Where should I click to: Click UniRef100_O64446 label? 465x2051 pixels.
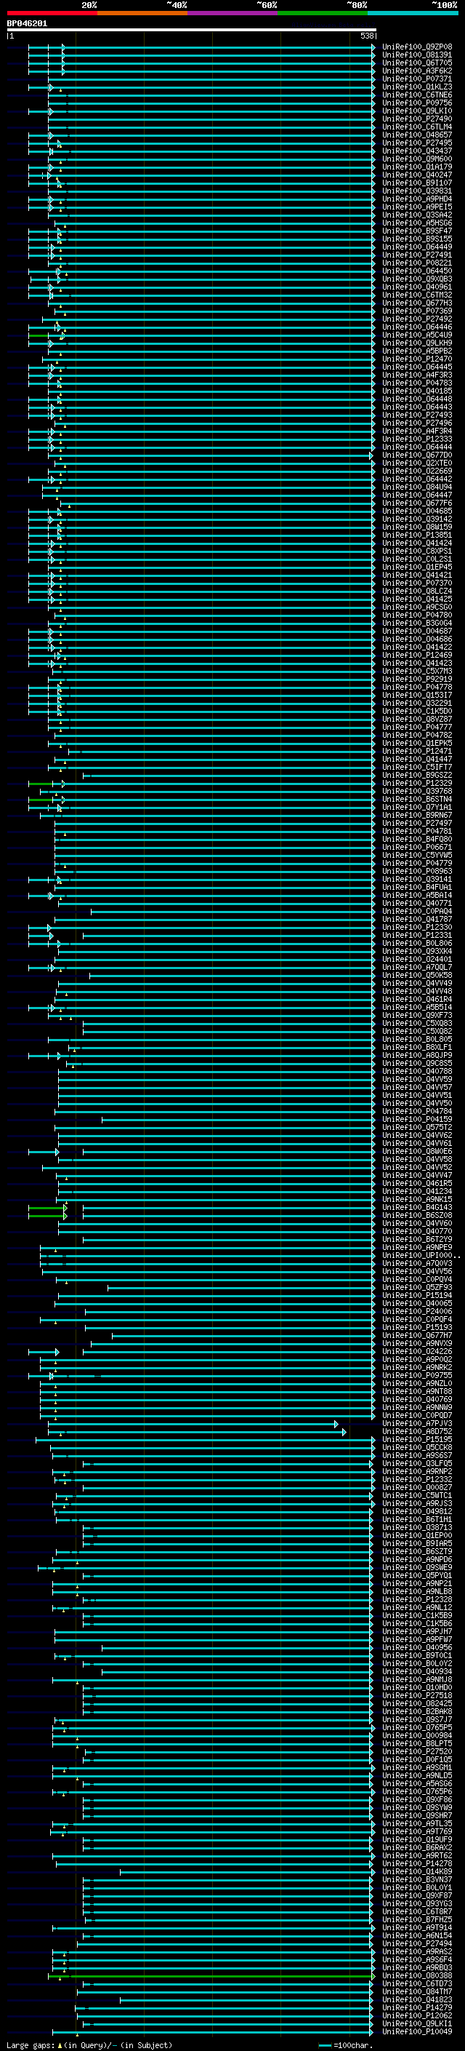pyautogui.click(x=416, y=327)
